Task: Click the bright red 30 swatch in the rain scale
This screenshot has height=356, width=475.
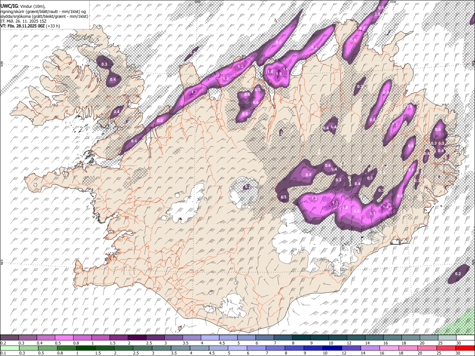Action: pos(465,348)
